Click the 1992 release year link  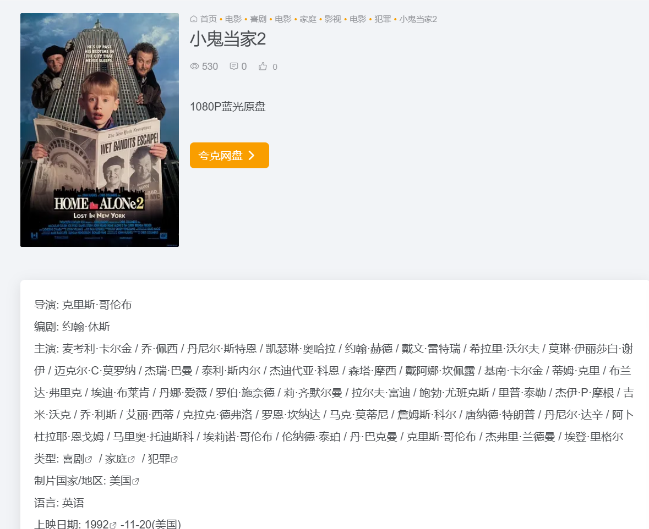(x=97, y=525)
